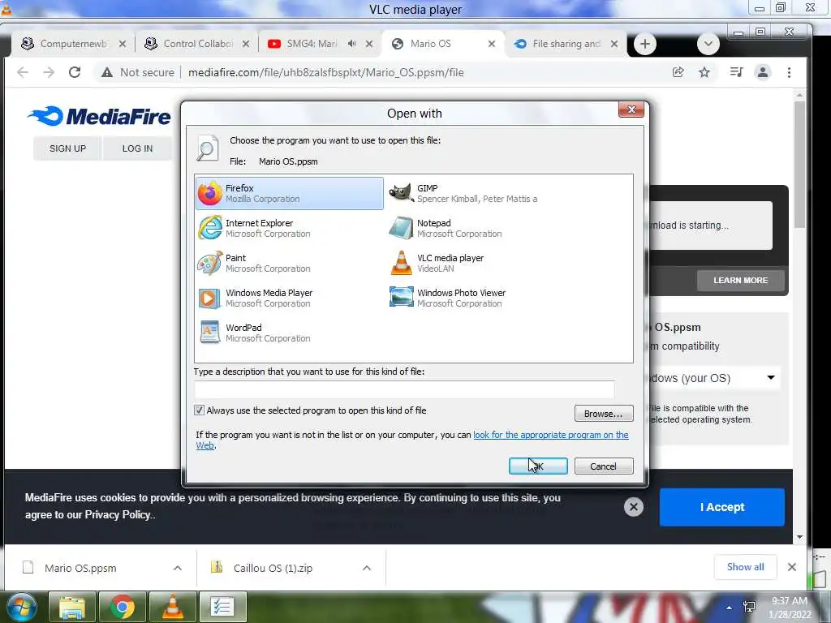This screenshot has width=831, height=623.
Task: Close the downloads bar
Action: [x=792, y=567]
